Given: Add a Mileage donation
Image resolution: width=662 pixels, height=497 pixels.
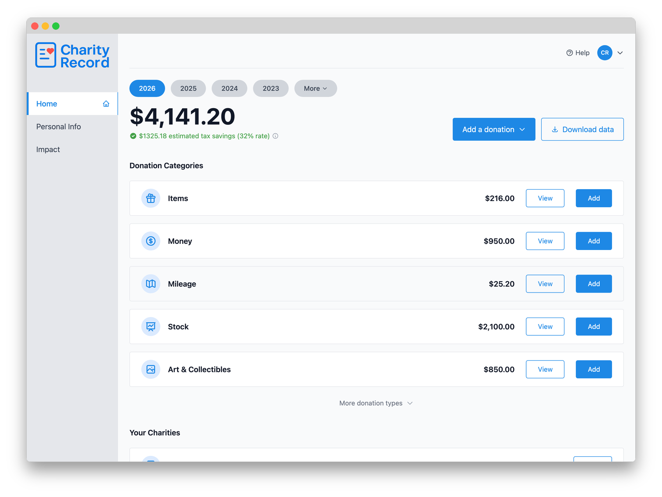Looking at the screenshot, I should click(594, 284).
